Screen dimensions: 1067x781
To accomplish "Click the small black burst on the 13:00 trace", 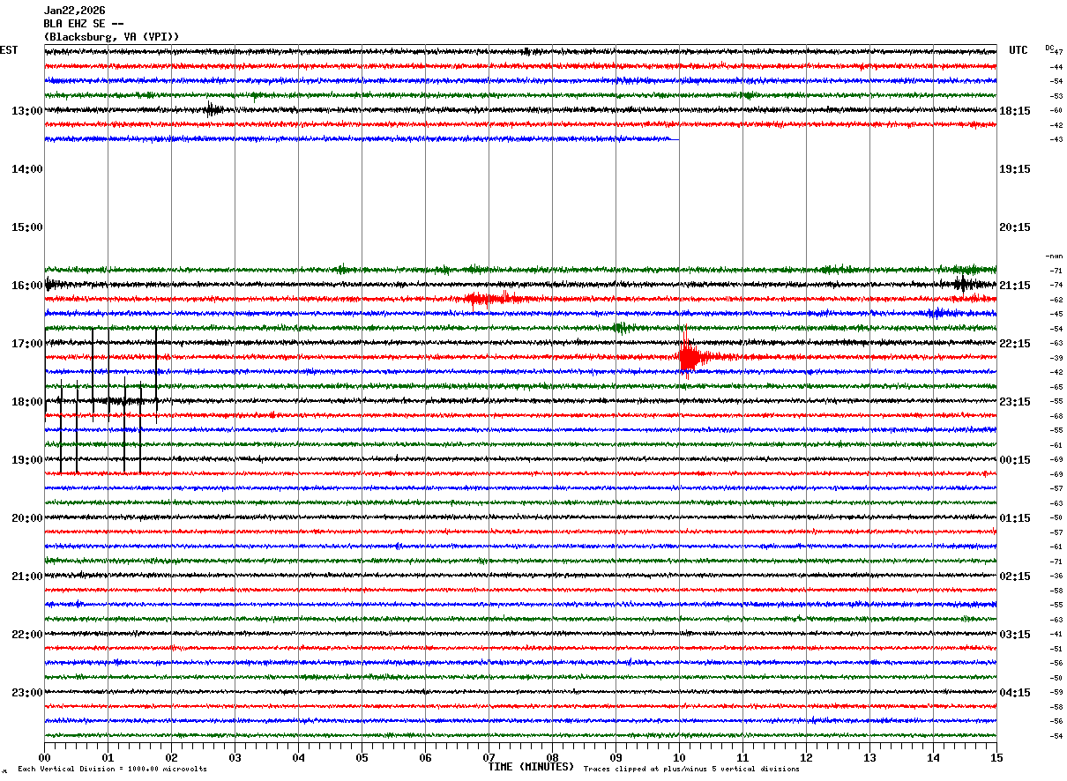I will [213, 110].
